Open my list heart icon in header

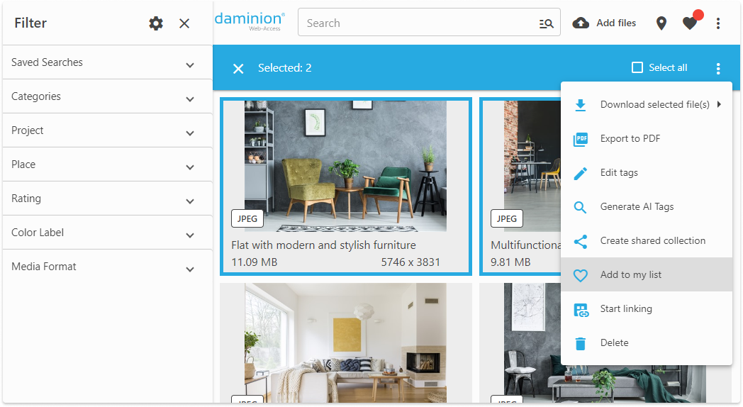pos(690,23)
